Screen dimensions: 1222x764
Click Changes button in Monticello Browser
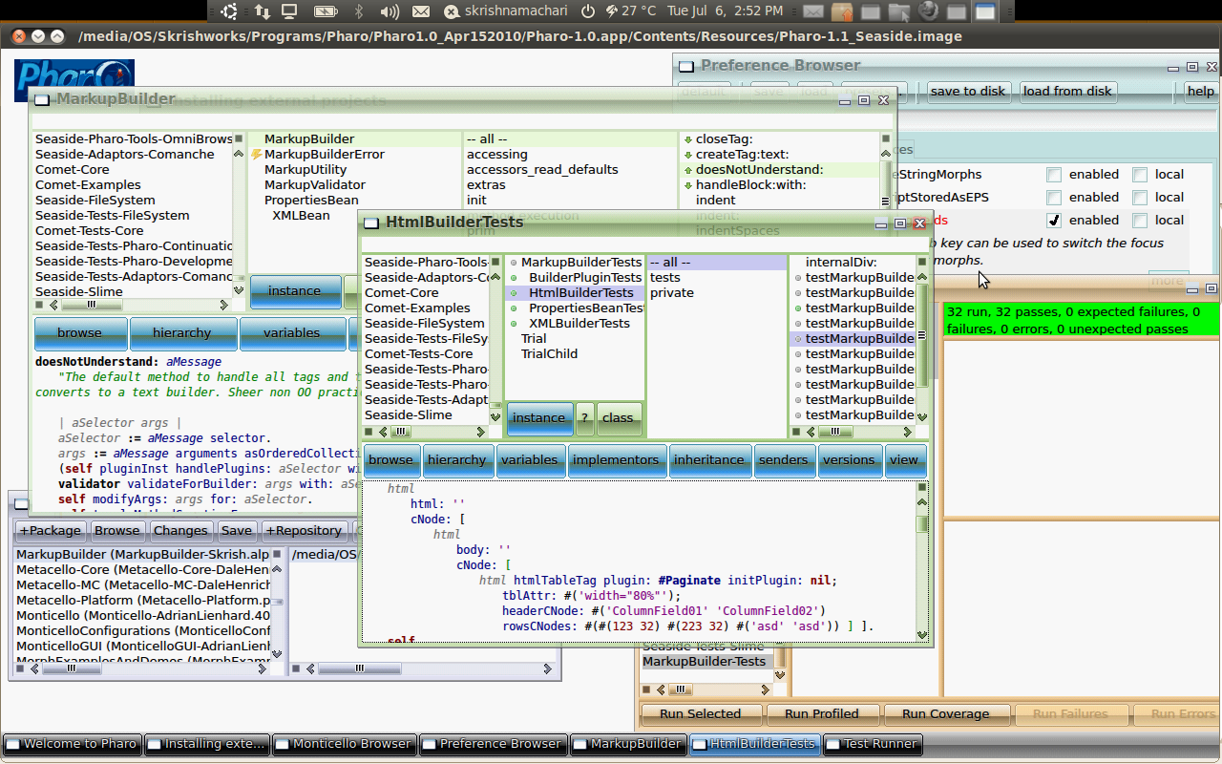(x=180, y=531)
